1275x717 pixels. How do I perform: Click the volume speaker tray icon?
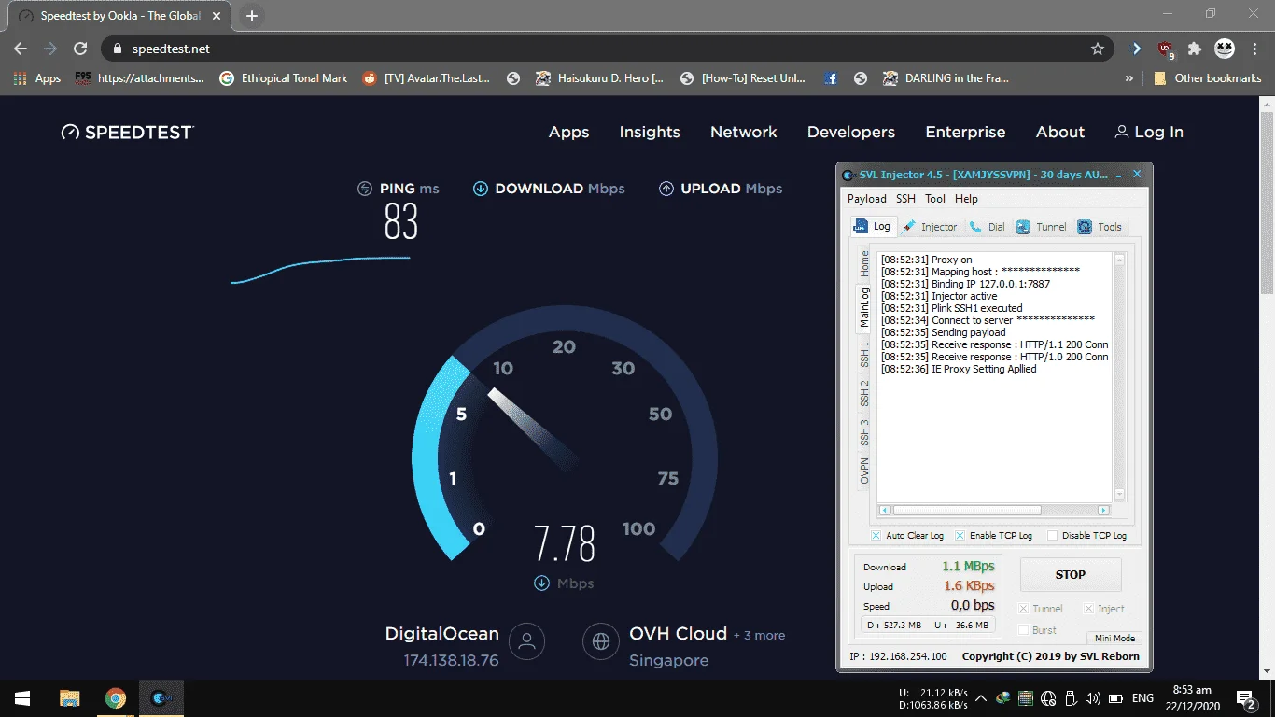pos(1093,698)
